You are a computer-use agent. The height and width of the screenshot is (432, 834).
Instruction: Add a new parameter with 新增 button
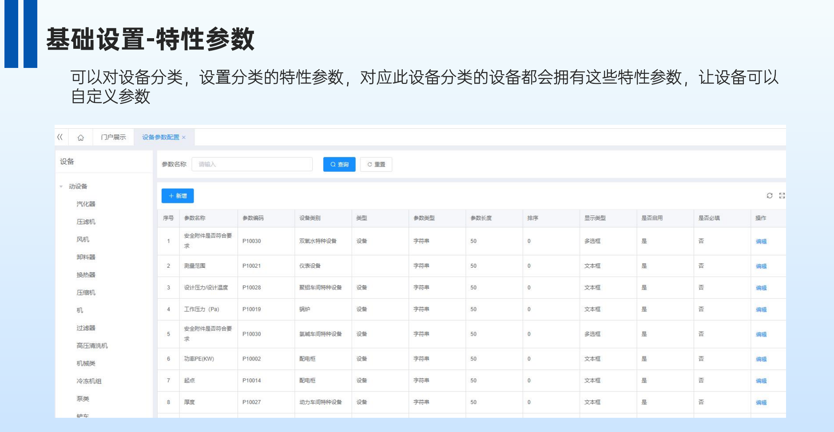coord(178,196)
